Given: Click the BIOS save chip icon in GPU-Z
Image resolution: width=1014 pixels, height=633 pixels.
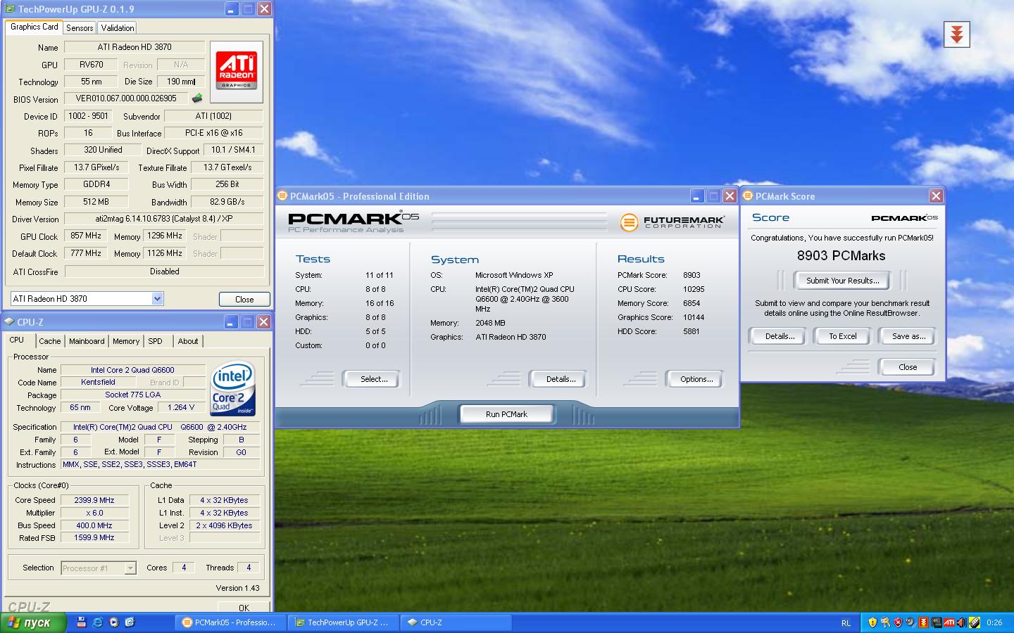Looking at the screenshot, I should point(197,98).
